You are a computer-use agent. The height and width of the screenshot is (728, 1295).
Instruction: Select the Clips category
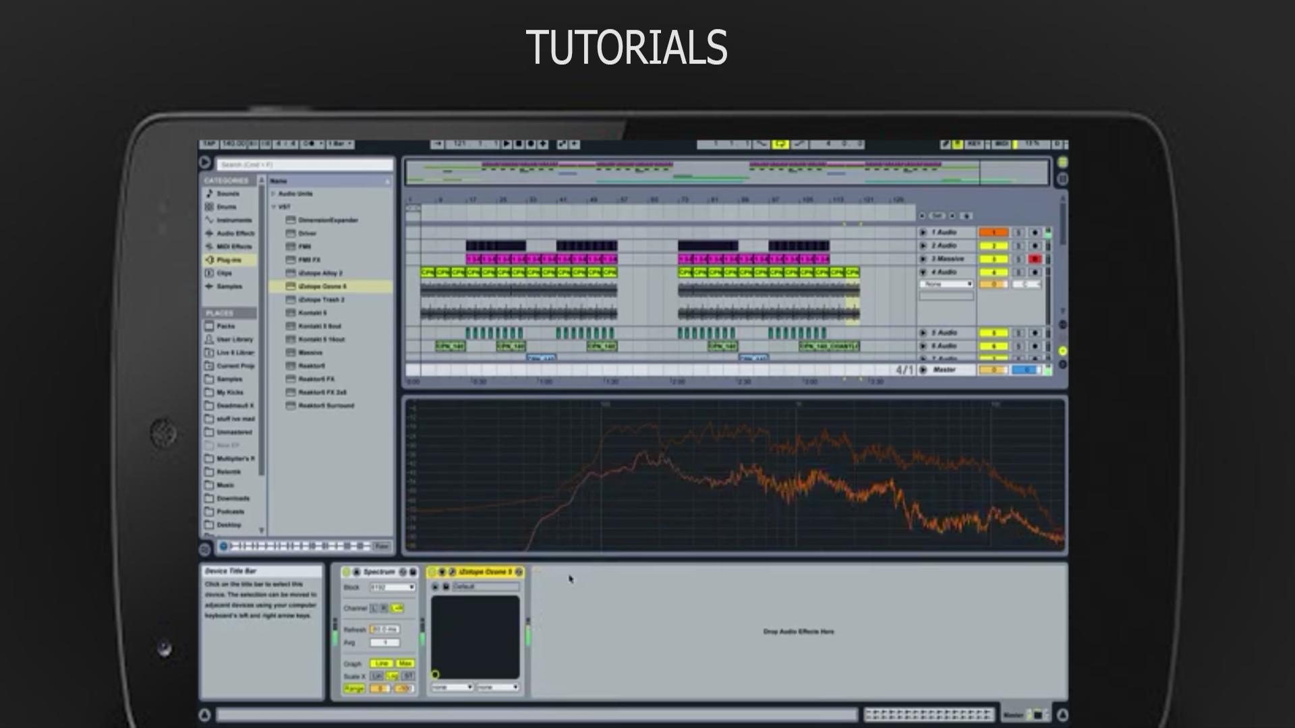[x=229, y=273]
